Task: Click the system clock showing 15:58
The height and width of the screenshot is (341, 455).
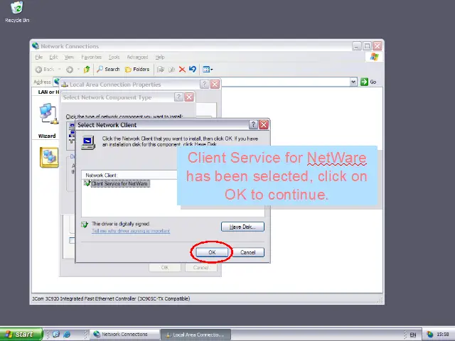Action: pyautogui.click(x=443, y=335)
